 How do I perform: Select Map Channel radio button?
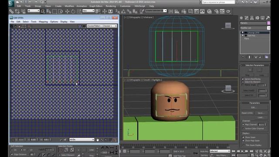243,124
